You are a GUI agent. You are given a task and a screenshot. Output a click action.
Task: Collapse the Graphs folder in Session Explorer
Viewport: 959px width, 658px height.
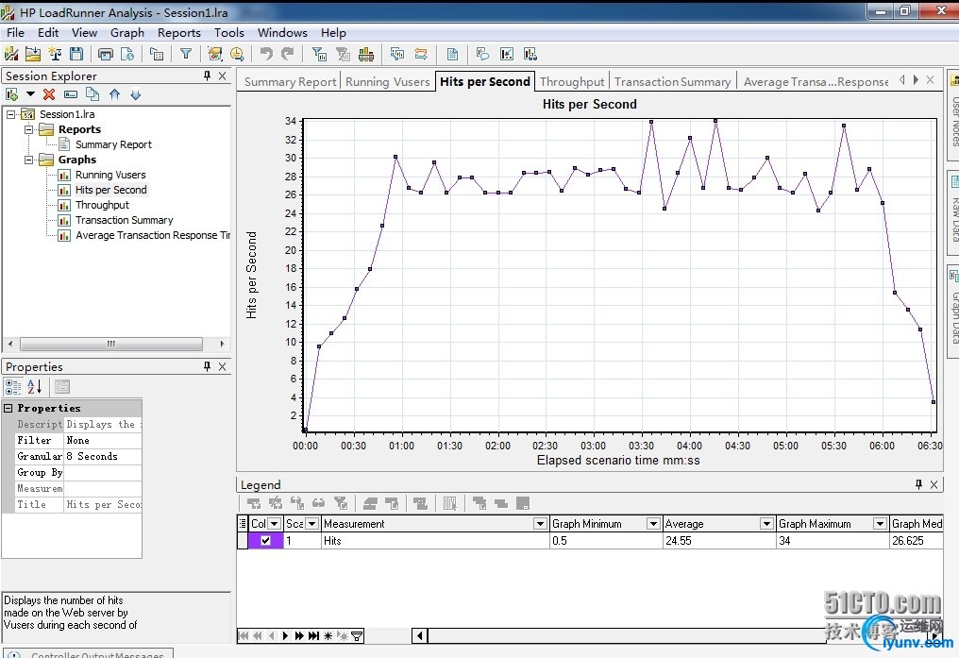click(28, 160)
